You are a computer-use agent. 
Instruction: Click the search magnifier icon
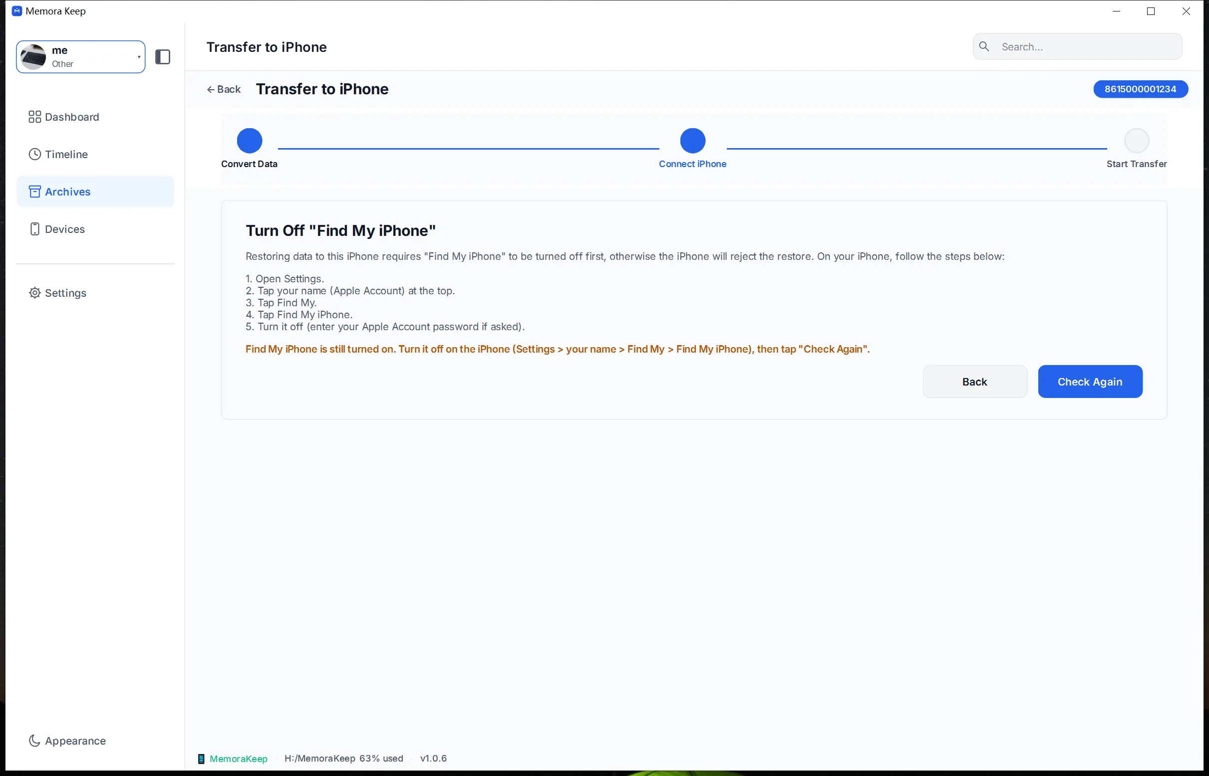[983, 46]
